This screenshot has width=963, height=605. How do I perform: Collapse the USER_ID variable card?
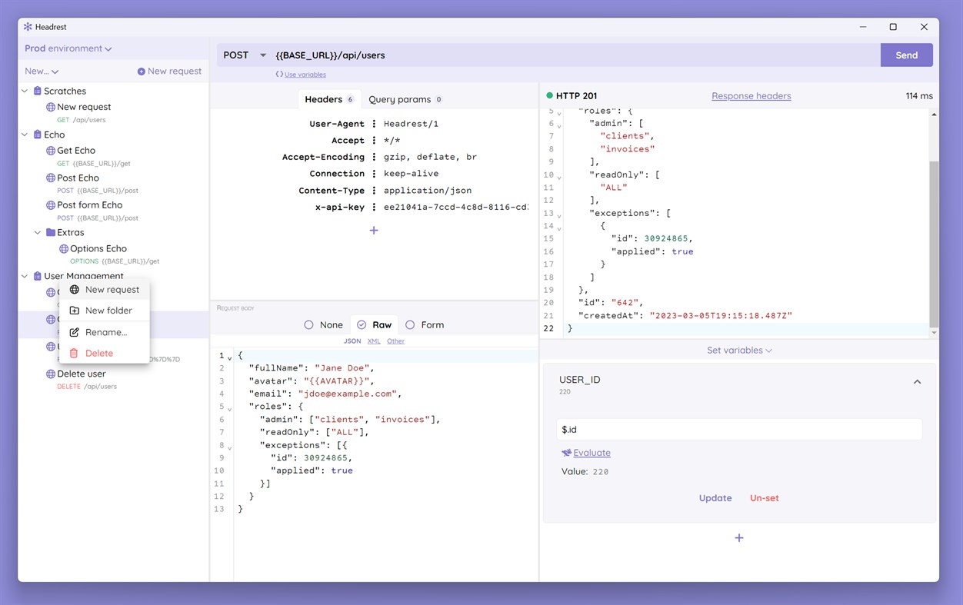(x=917, y=382)
